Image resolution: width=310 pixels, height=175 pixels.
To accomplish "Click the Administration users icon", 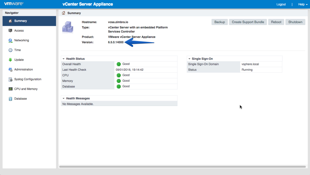I will pos(10,69).
